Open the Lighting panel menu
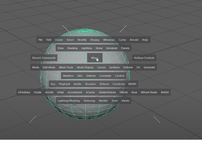The image size is (202, 142). 86,48
